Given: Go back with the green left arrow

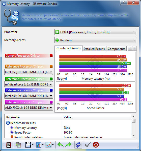Looking at the screenshot, I should click(61, 145).
